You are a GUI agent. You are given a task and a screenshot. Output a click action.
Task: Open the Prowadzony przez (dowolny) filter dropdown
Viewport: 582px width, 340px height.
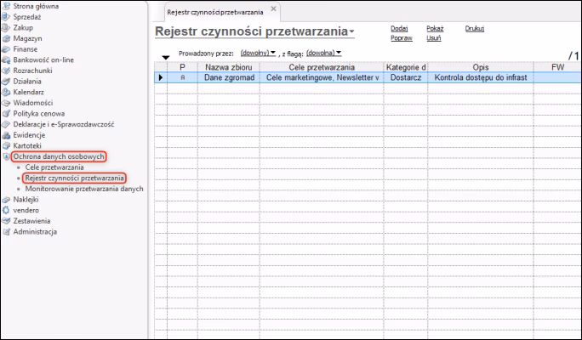click(x=258, y=53)
